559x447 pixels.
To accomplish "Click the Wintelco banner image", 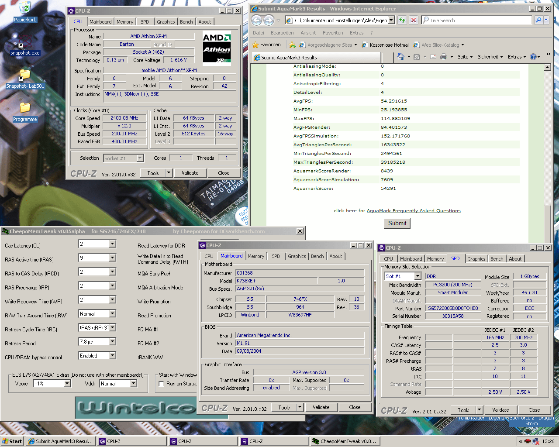I will [x=136, y=407].
